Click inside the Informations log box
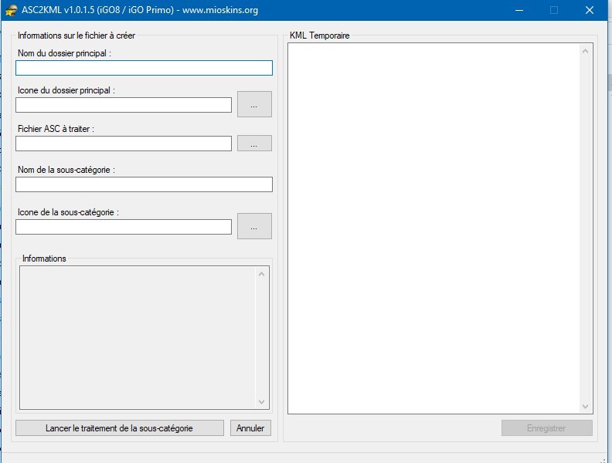 coord(138,336)
